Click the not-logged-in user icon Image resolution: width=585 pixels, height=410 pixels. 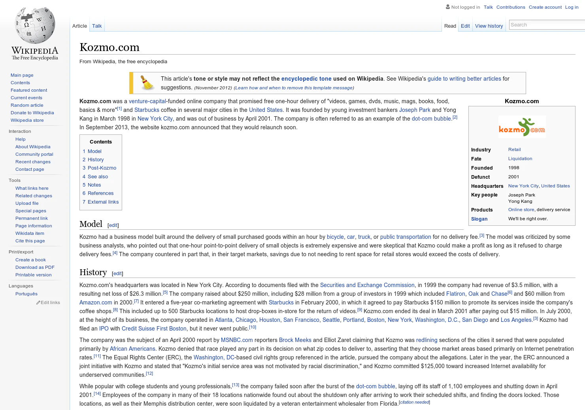point(448,7)
